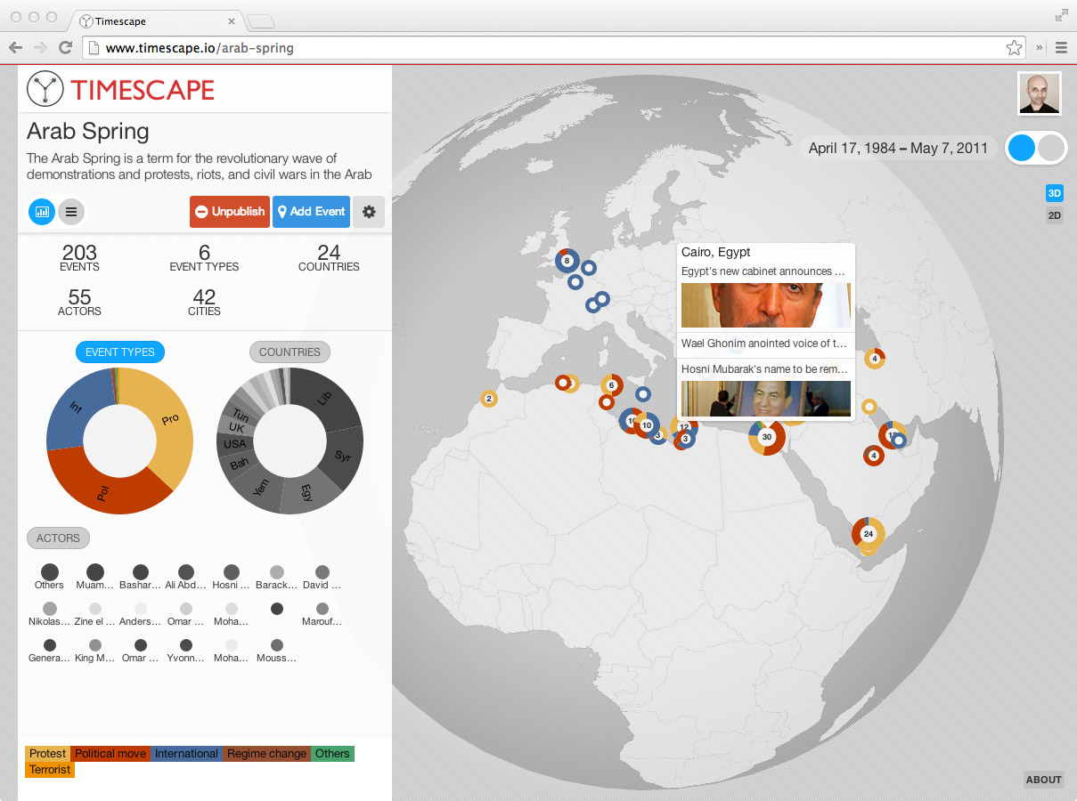Screen dimensions: 1077x801
Task: Open the browser menu button
Action: 1061,47
